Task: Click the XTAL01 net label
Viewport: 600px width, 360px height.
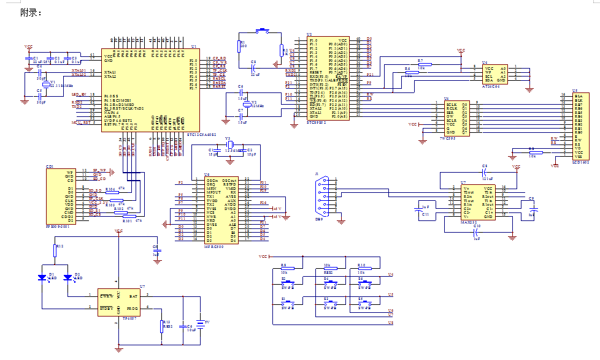Action: pos(78,70)
